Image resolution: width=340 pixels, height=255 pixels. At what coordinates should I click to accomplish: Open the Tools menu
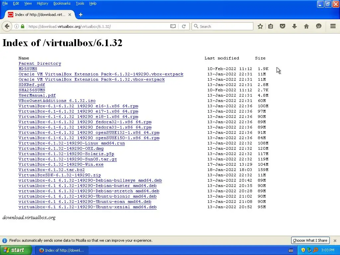[80, 3]
